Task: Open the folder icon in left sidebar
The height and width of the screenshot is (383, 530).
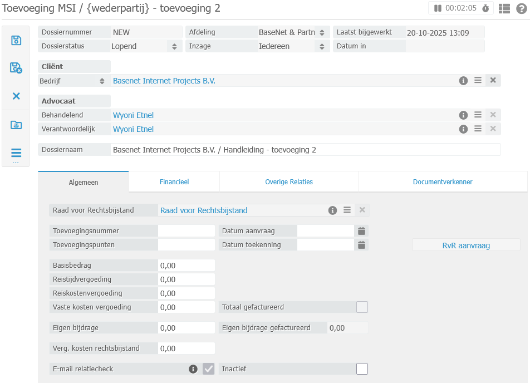Action: (16, 125)
